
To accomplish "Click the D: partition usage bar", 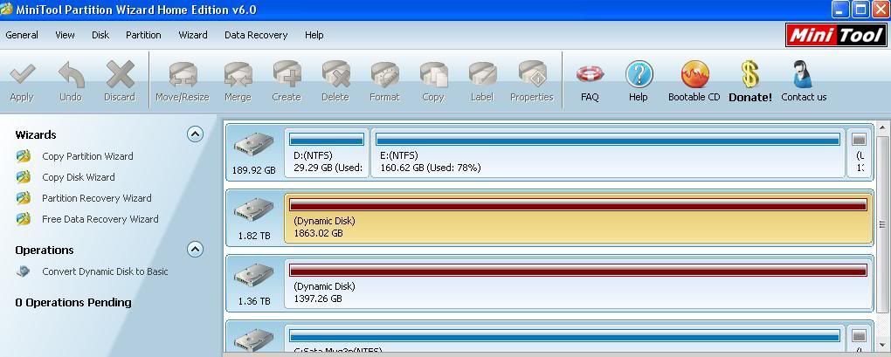I will tap(327, 140).
